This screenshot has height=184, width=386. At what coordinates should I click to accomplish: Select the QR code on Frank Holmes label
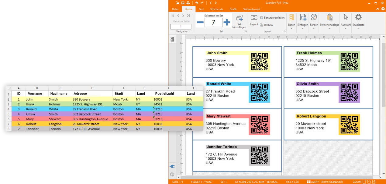pyautogui.click(x=349, y=62)
